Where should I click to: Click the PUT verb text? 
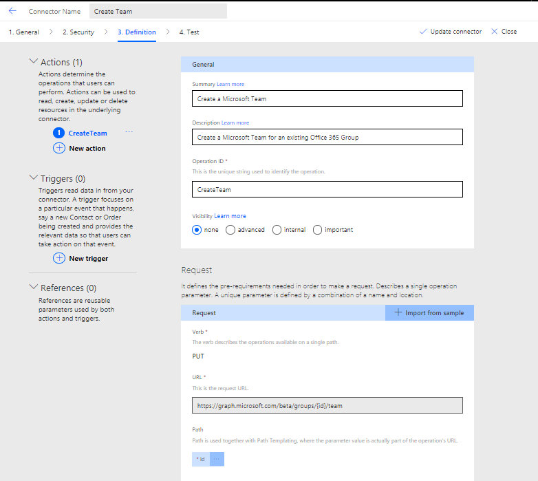coord(198,356)
